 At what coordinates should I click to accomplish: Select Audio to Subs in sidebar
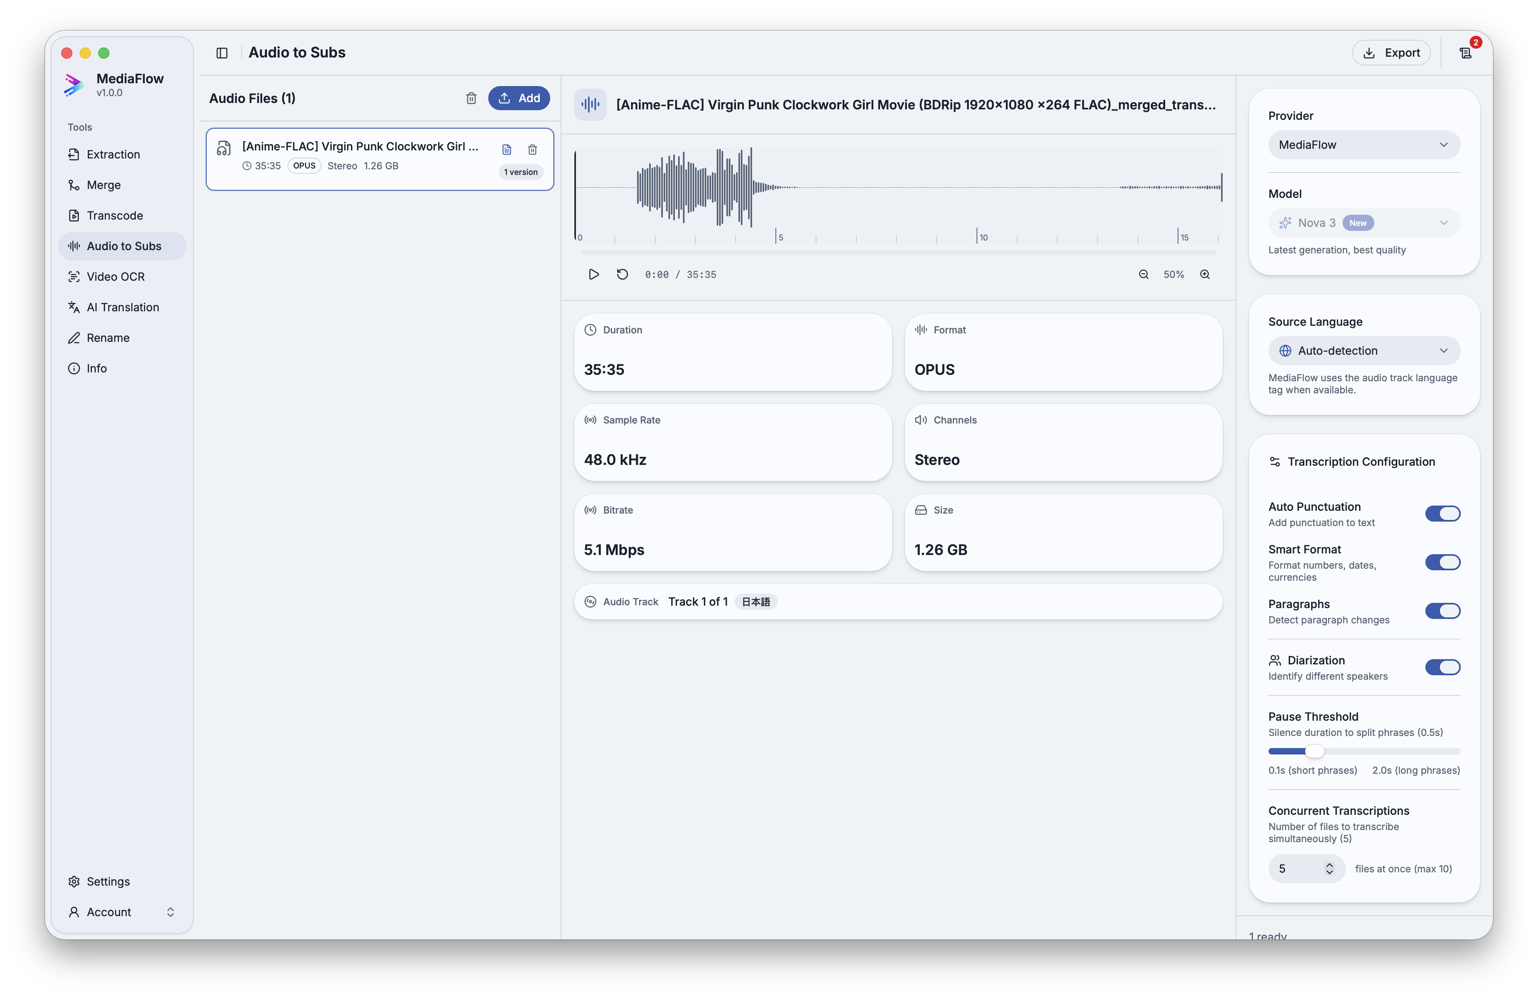click(x=122, y=246)
